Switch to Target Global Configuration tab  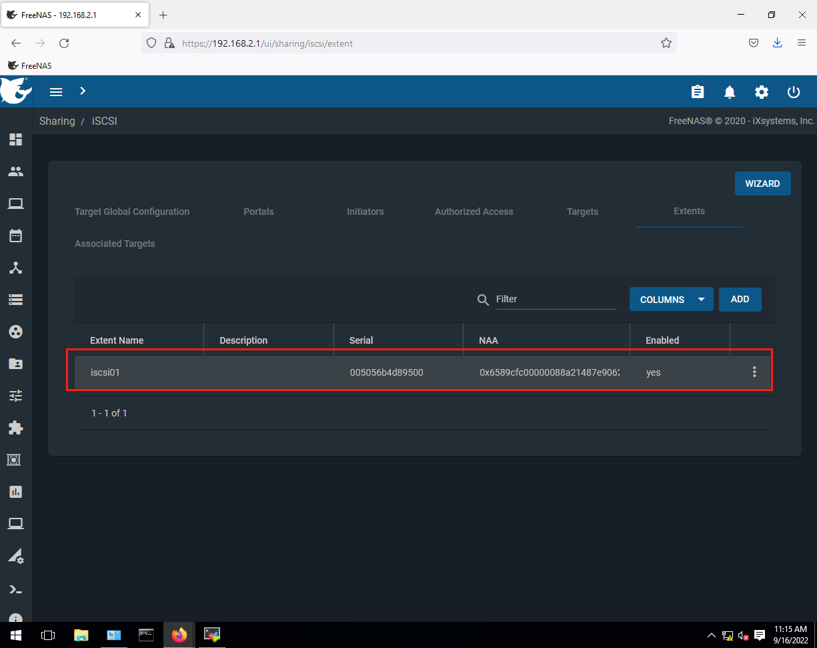click(132, 212)
